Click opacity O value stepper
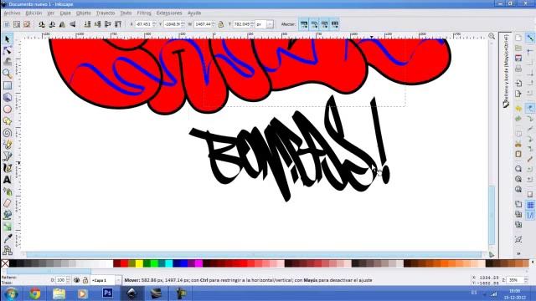 coord(68,280)
